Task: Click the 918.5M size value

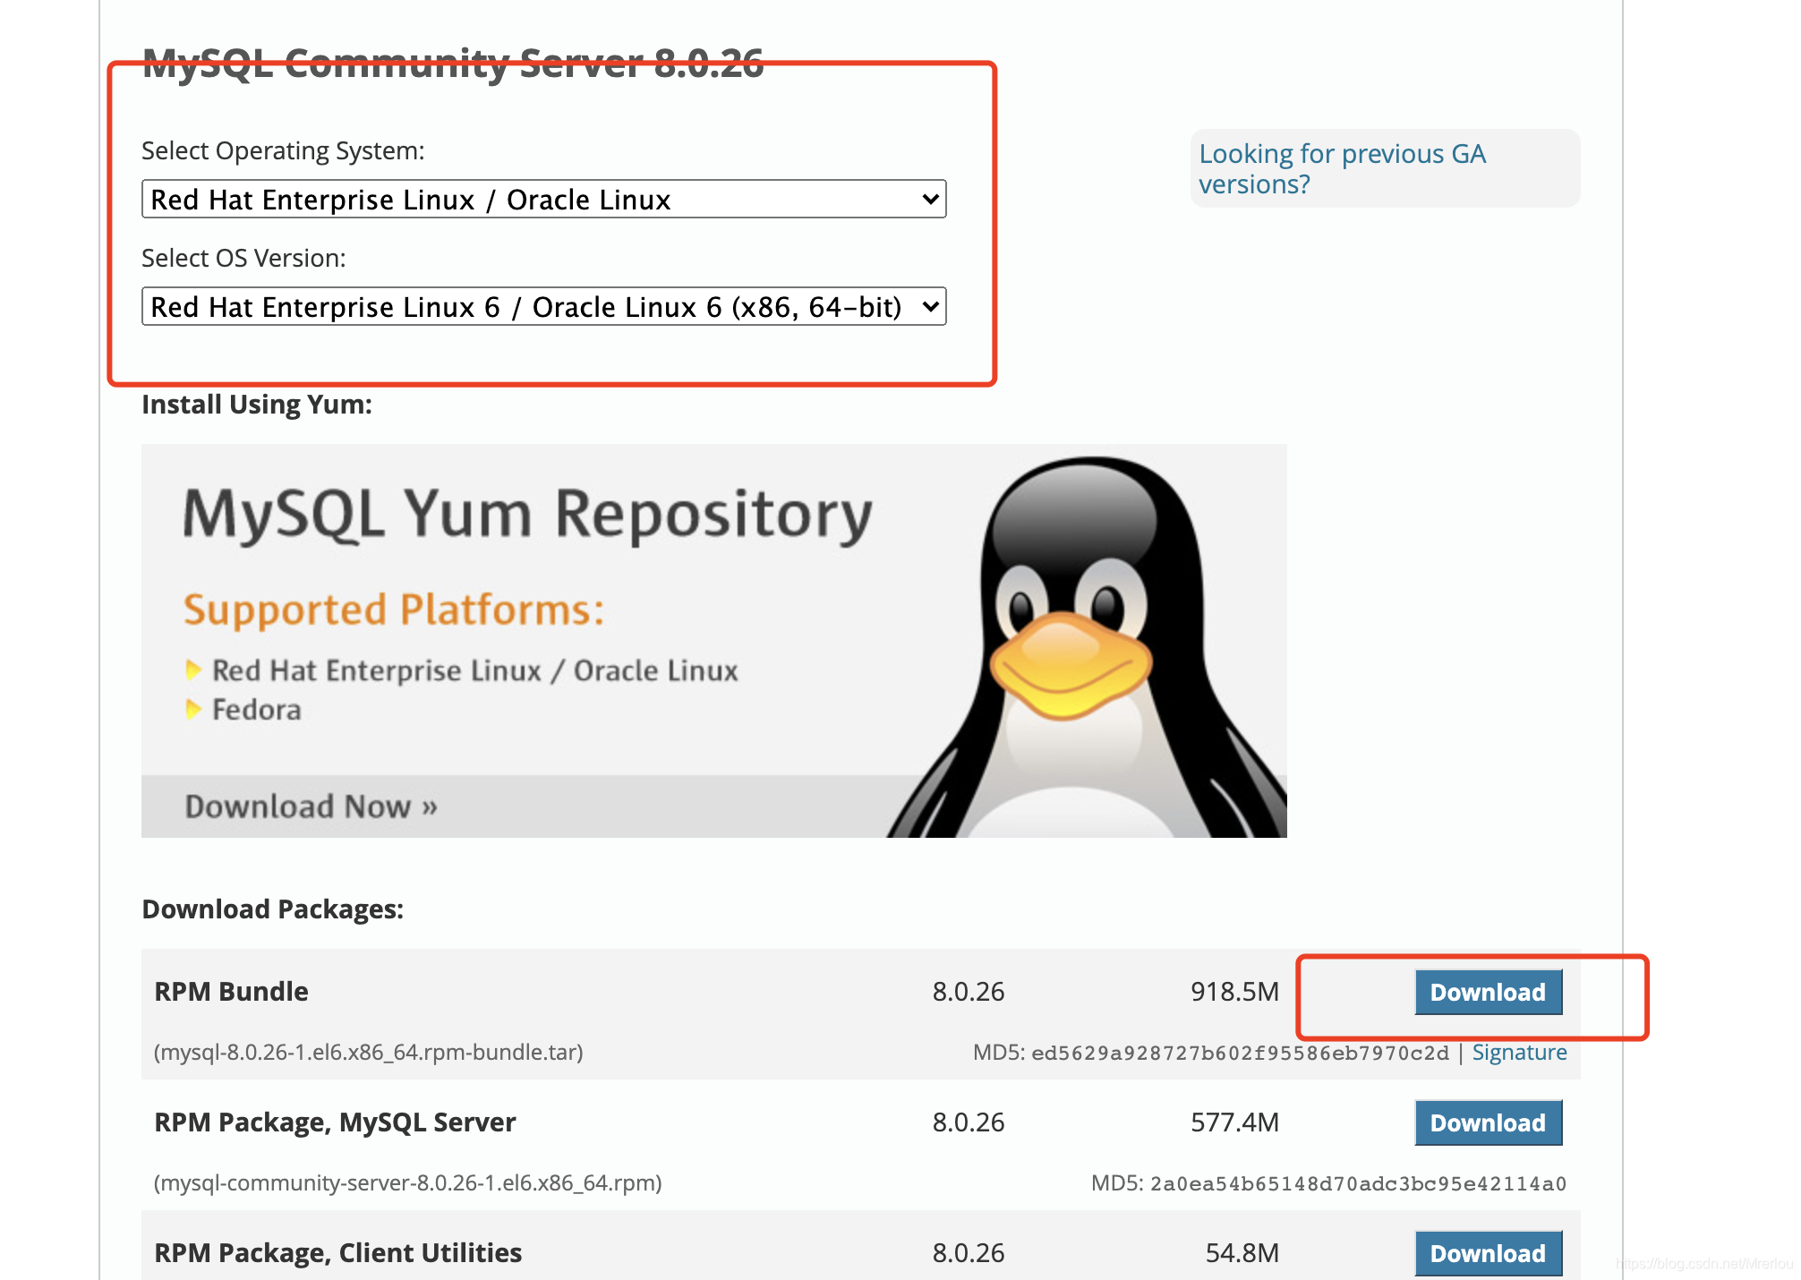Action: (x=1234, y=991)
